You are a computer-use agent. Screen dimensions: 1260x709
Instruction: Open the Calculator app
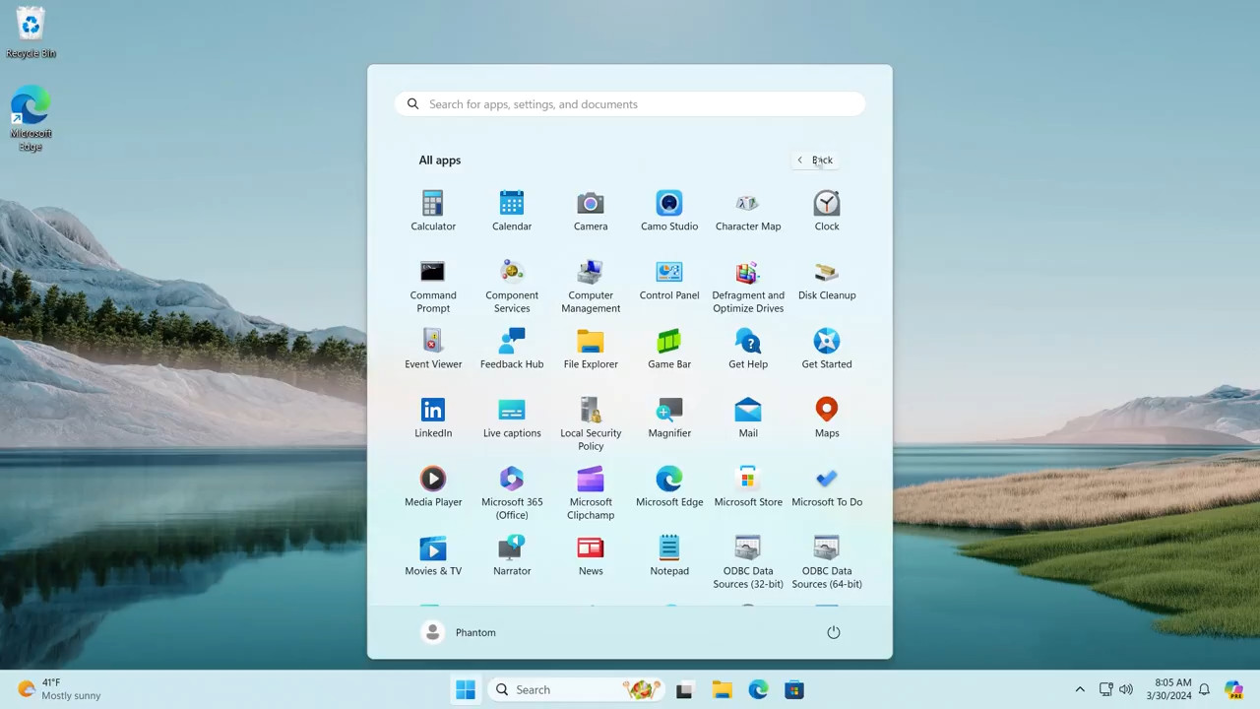click(x=433, y=210)
